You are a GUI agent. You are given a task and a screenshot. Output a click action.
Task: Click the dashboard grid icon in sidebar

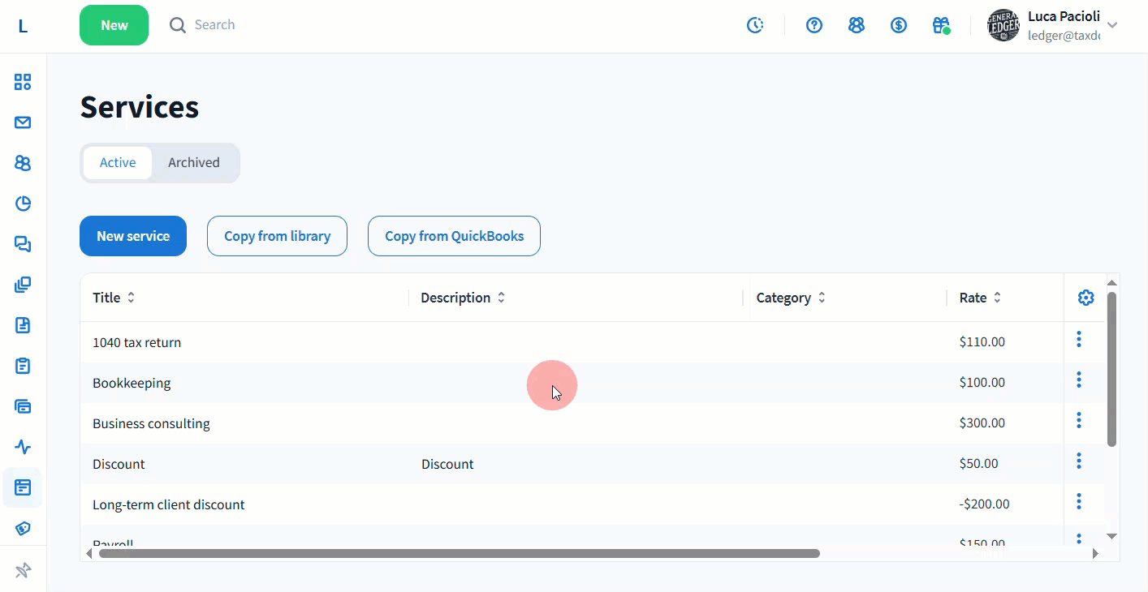(23, 82)
